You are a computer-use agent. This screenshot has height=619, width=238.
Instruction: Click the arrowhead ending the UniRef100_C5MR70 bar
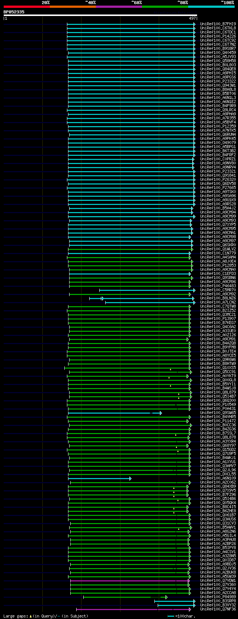(x=194, y=290)
